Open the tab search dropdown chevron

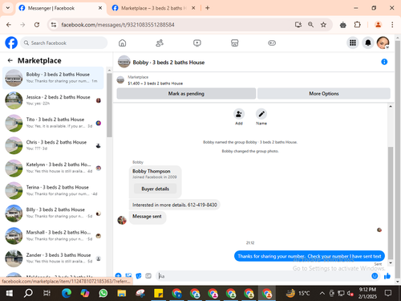[8, 8]
